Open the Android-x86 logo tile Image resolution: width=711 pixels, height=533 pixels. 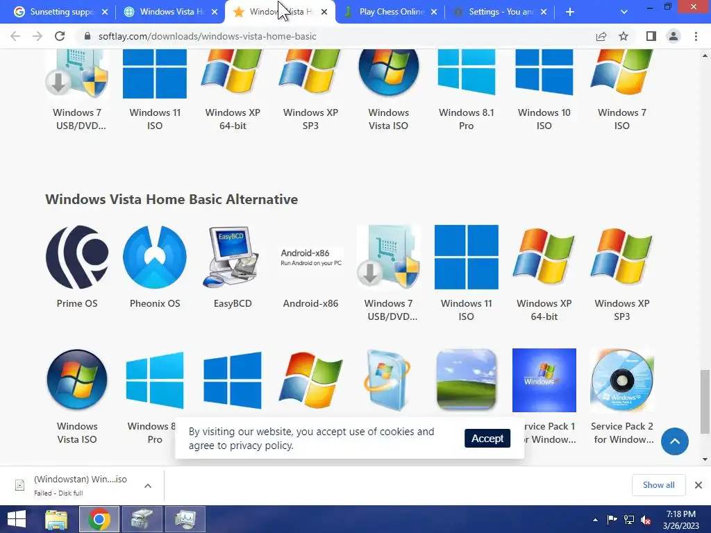[310, 257]
